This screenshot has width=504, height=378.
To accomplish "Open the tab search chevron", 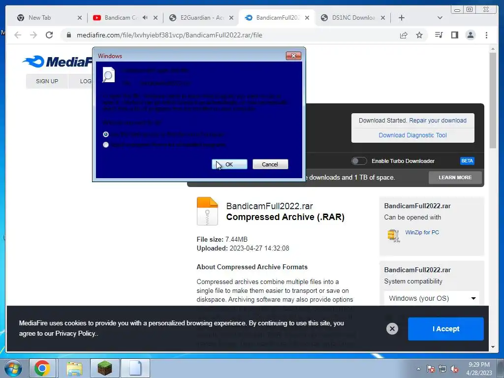I will coord(440,18).
